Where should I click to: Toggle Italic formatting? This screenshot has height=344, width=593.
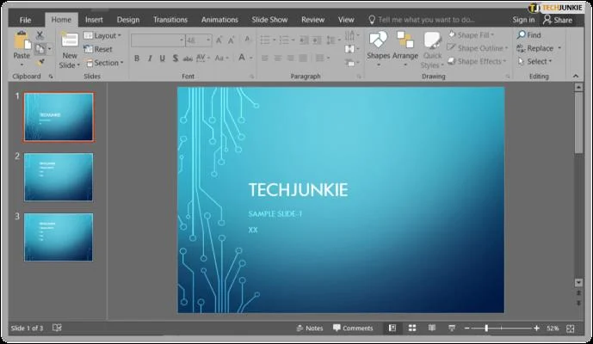pos(150,58)
